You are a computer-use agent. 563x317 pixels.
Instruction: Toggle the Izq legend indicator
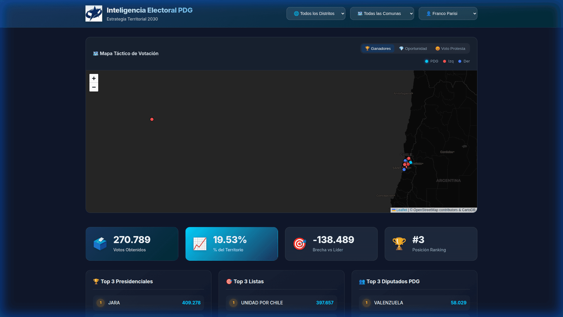[444, 61]
